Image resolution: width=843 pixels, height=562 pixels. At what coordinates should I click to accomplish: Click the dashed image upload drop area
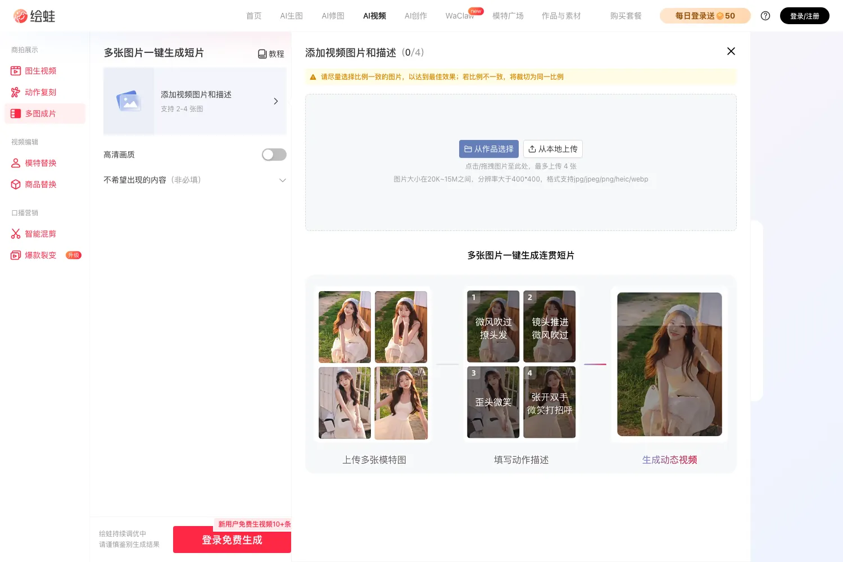point(521,162)
